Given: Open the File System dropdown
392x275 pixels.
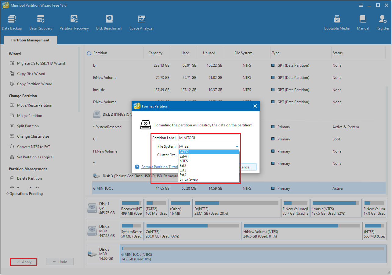Looking at the screenshot, I should pos(237,146).
